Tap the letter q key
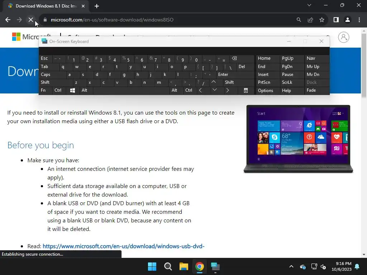This screenshot has height=275, width=367. (66, 67)
